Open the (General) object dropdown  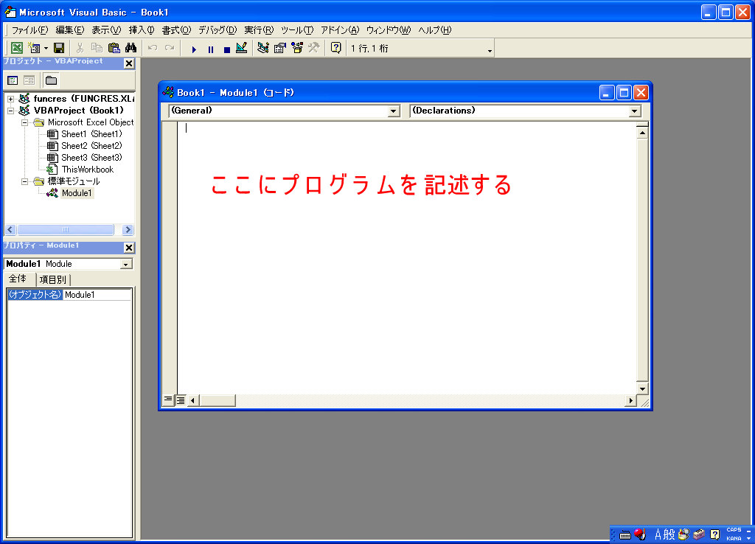click(394, 111)
